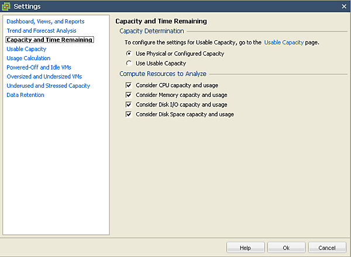Open Usable Capacity in the left list

click(26, 50)
